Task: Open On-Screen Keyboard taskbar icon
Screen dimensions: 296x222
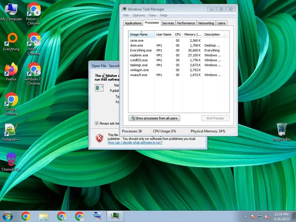Action: click(97, 216)
